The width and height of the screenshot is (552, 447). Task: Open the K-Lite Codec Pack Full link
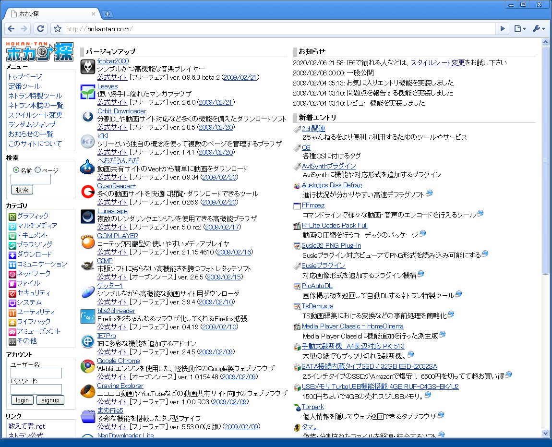coord(335,226)
